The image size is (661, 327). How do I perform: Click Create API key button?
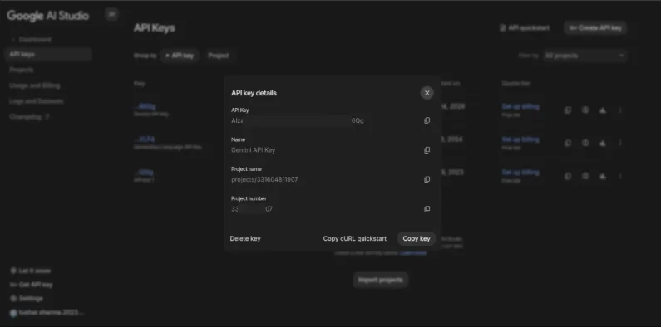point(595,27)
